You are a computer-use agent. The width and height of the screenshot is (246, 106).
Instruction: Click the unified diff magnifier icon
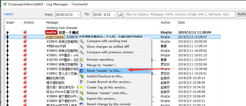81,47
